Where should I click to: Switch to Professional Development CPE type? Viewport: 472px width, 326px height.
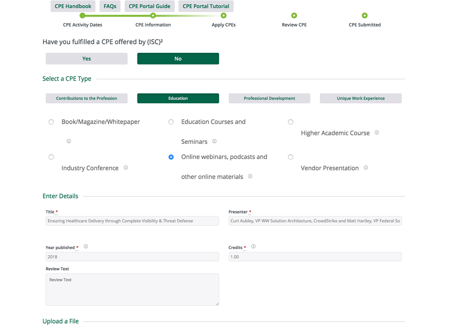(x=269, y=98)
